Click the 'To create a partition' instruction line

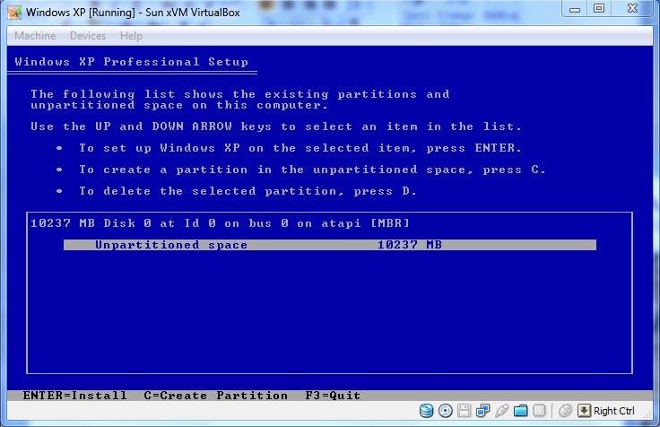[312, 170]
